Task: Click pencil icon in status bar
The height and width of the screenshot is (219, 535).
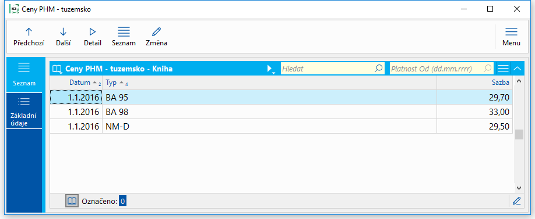Action: tap(516, 201)
